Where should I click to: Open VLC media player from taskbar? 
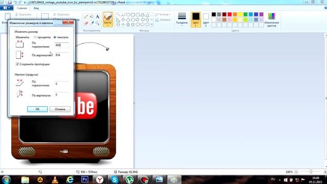pos(55,179)
